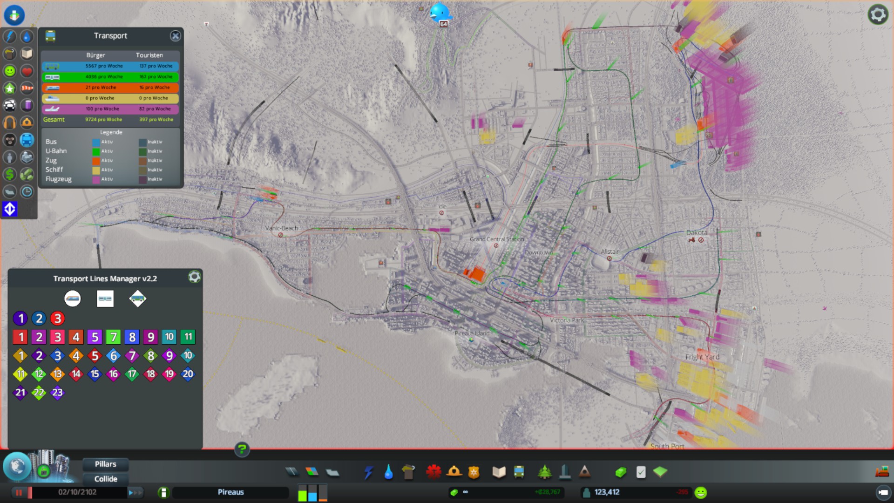Open Transport Lines Manager settings gear
Viewport: 894px width, 503px height.
point(194,277)
